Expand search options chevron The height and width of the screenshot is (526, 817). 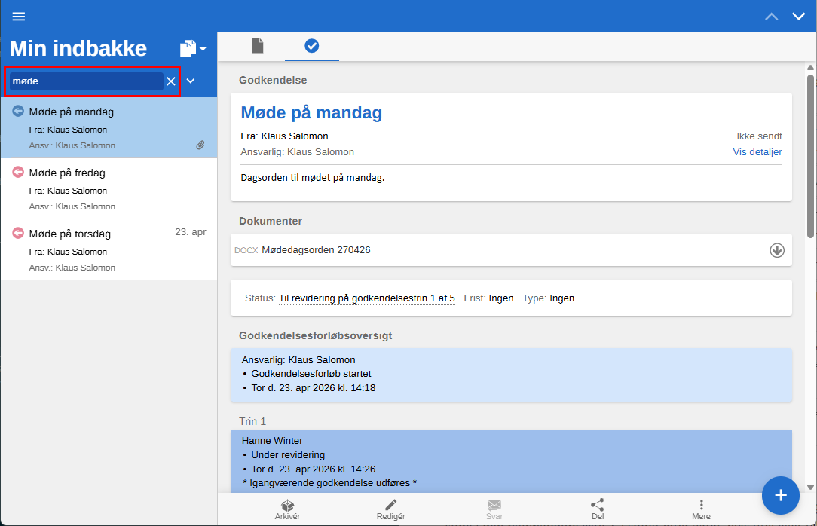(x=191, y=81)
